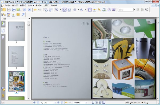Screen dimensions: 160x105
Task: Click into the find text field
Action: coord(126,10)
